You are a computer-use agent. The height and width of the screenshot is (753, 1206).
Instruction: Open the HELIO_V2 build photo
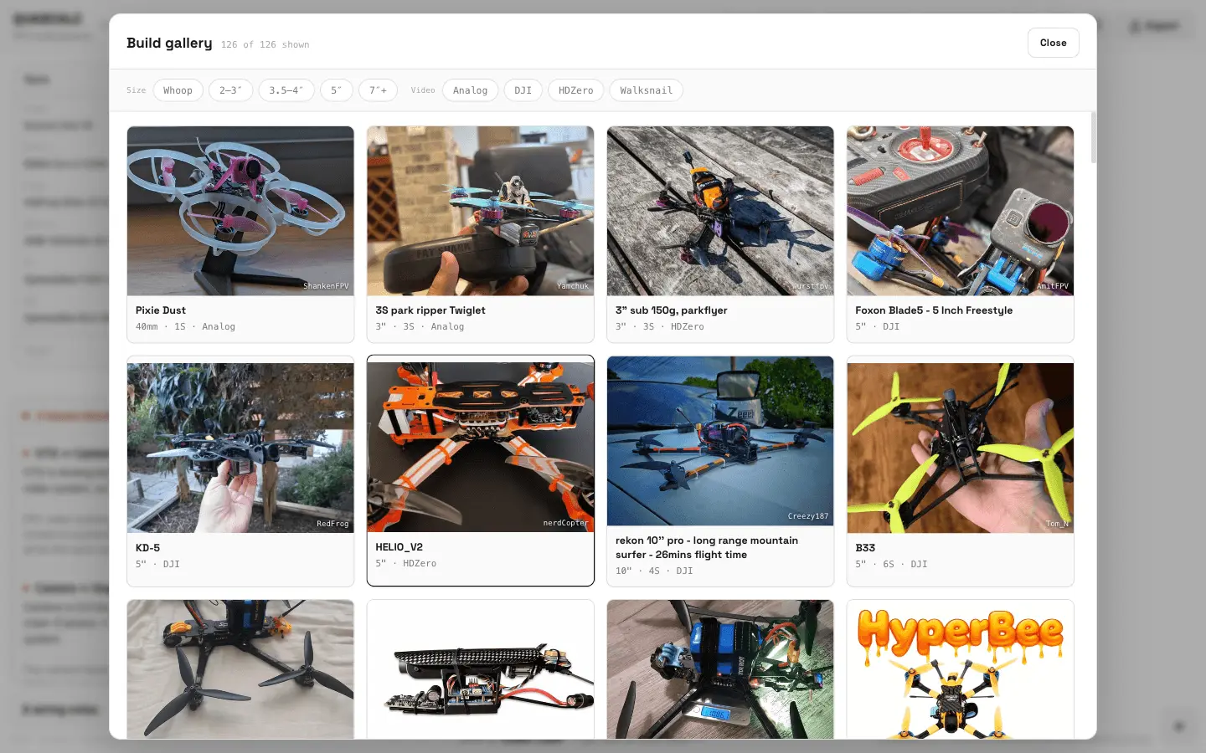(480, 448)
